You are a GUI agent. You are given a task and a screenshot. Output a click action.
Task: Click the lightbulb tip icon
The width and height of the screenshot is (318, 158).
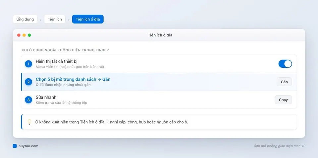coord(29,122)
